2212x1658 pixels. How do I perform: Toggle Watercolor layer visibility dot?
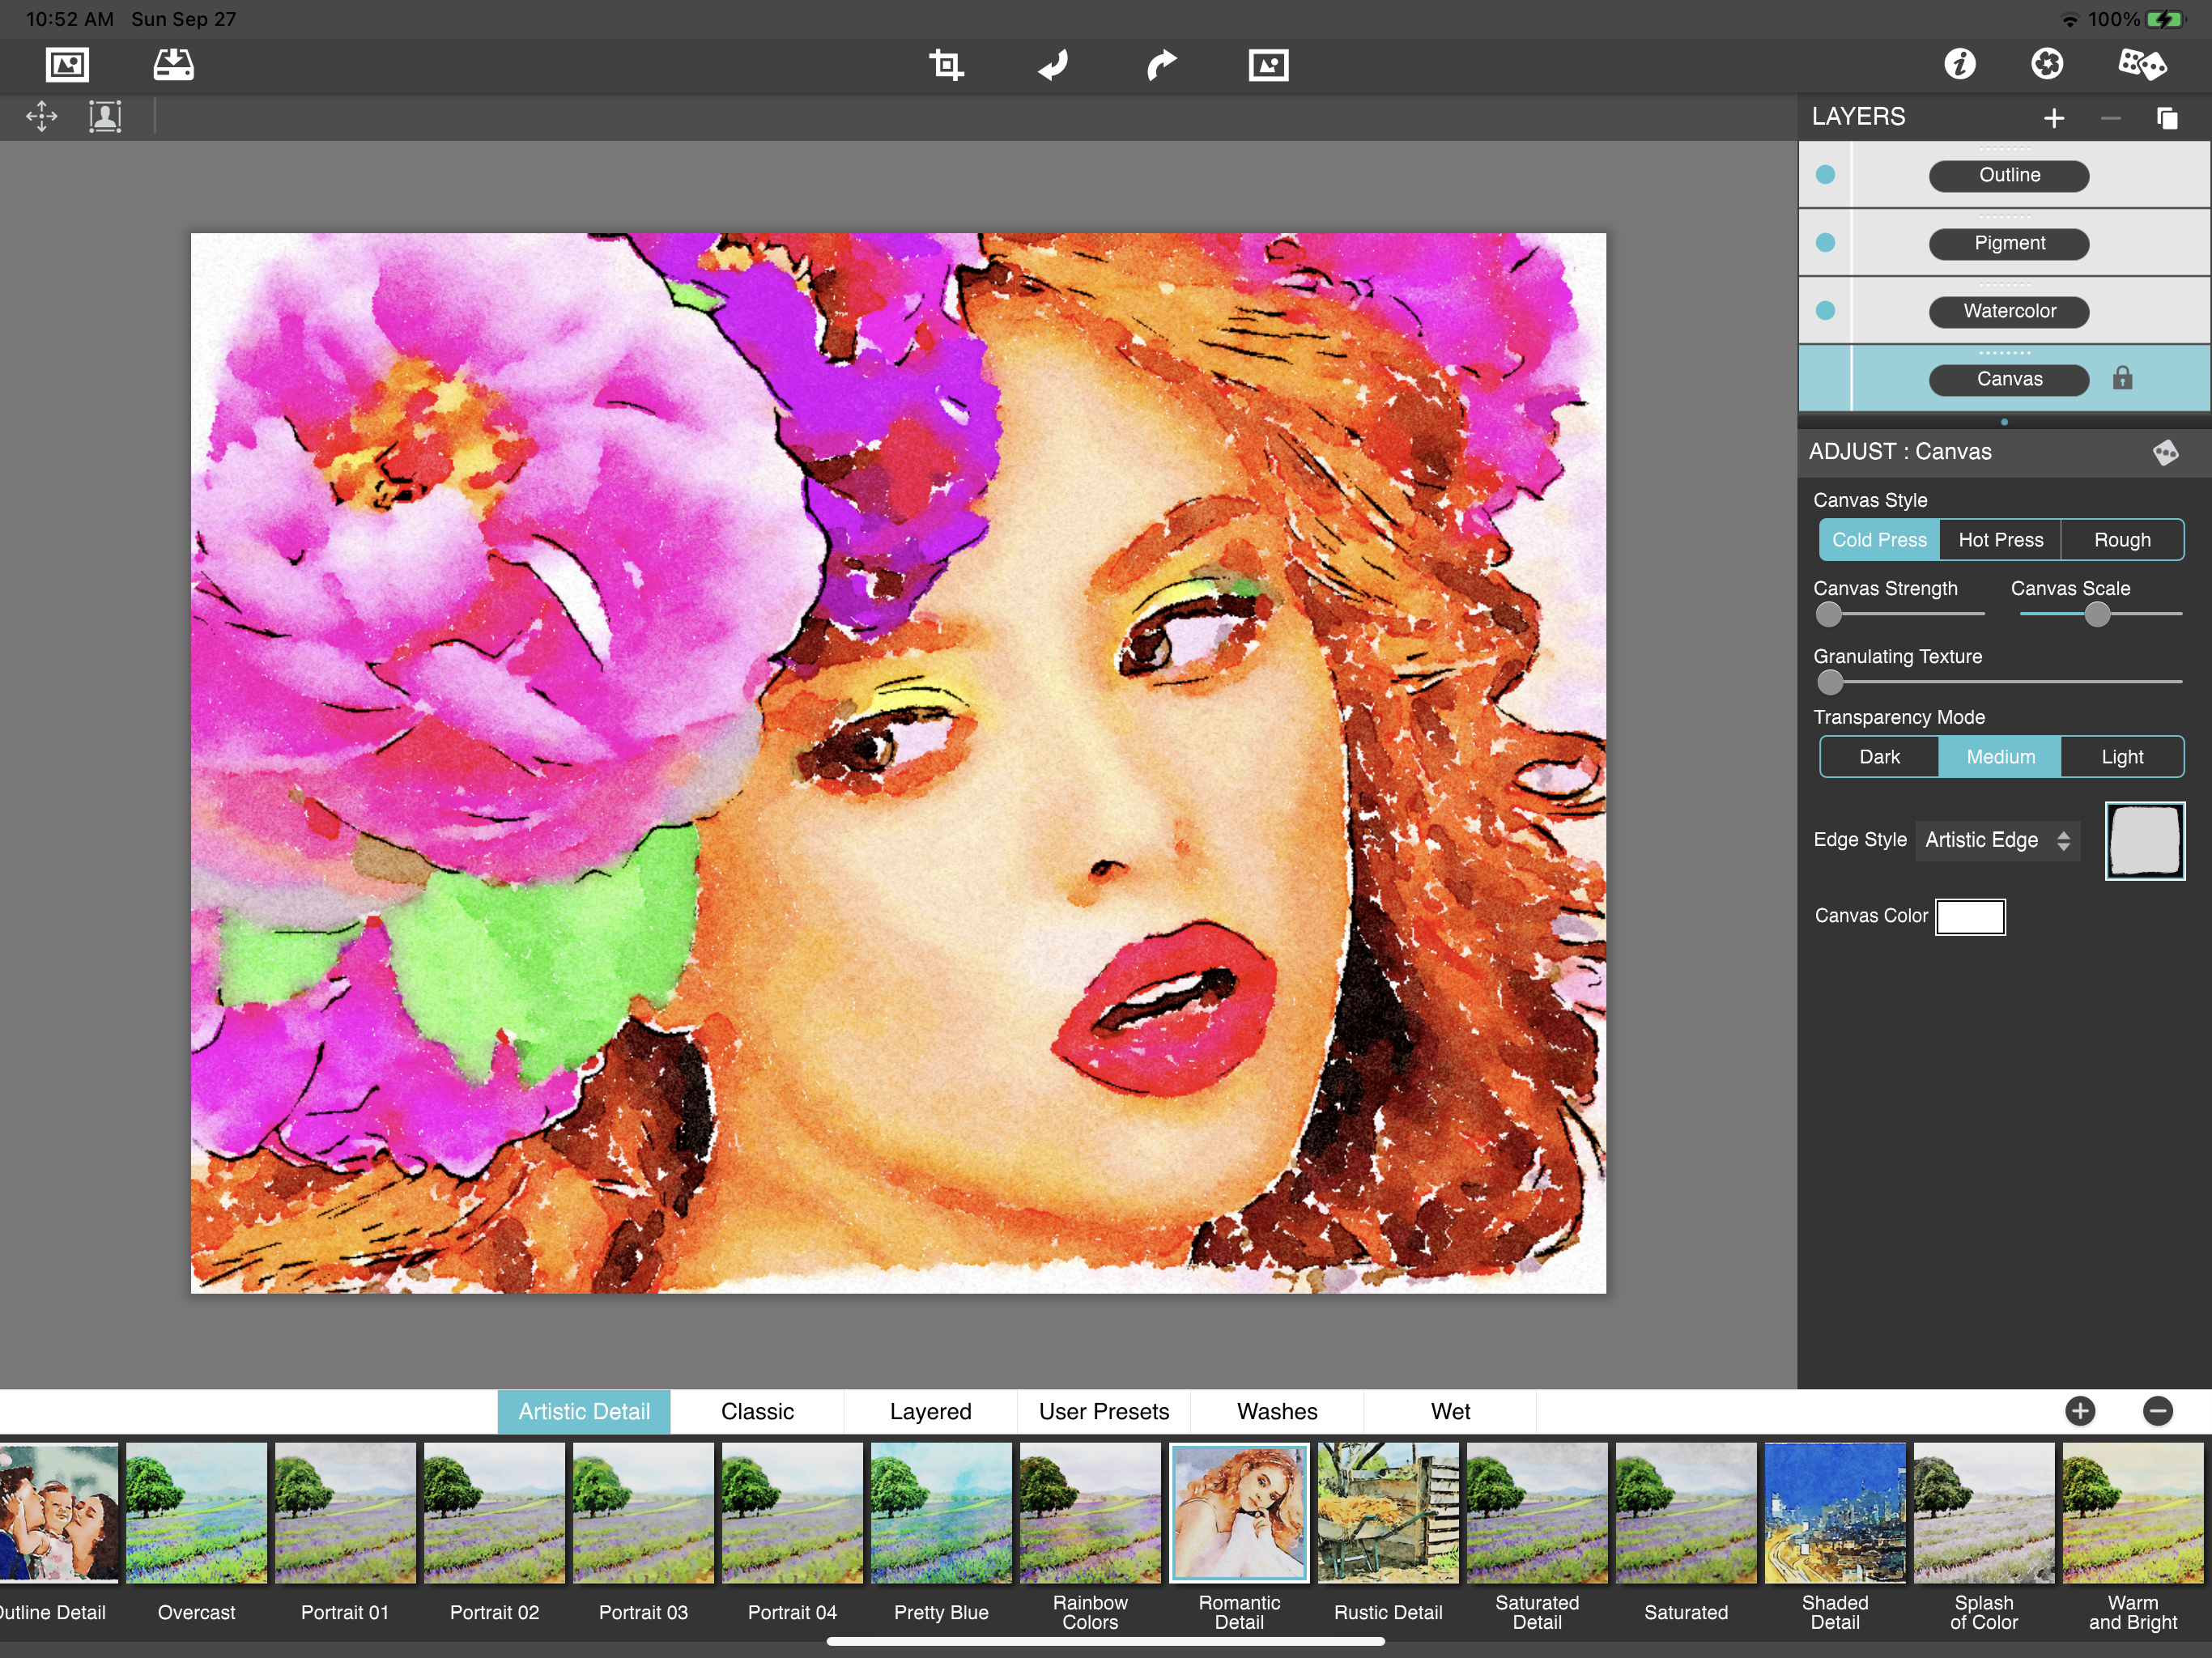click(x=1825, y=311)
